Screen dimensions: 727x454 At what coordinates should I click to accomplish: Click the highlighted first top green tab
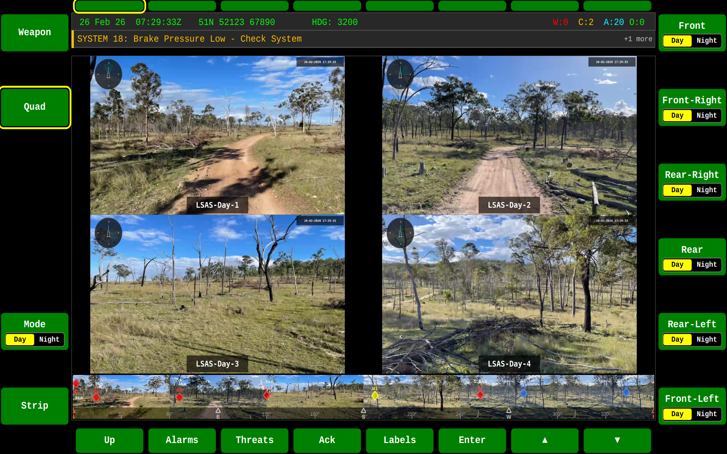click(x=109, y=6)
